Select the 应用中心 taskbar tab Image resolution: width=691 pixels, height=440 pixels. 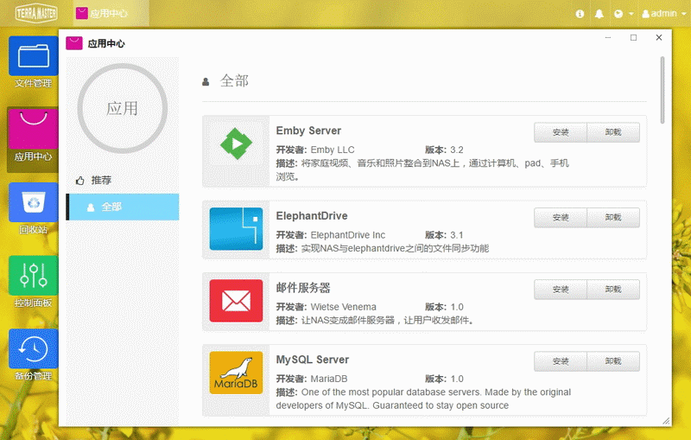(111, 14)
